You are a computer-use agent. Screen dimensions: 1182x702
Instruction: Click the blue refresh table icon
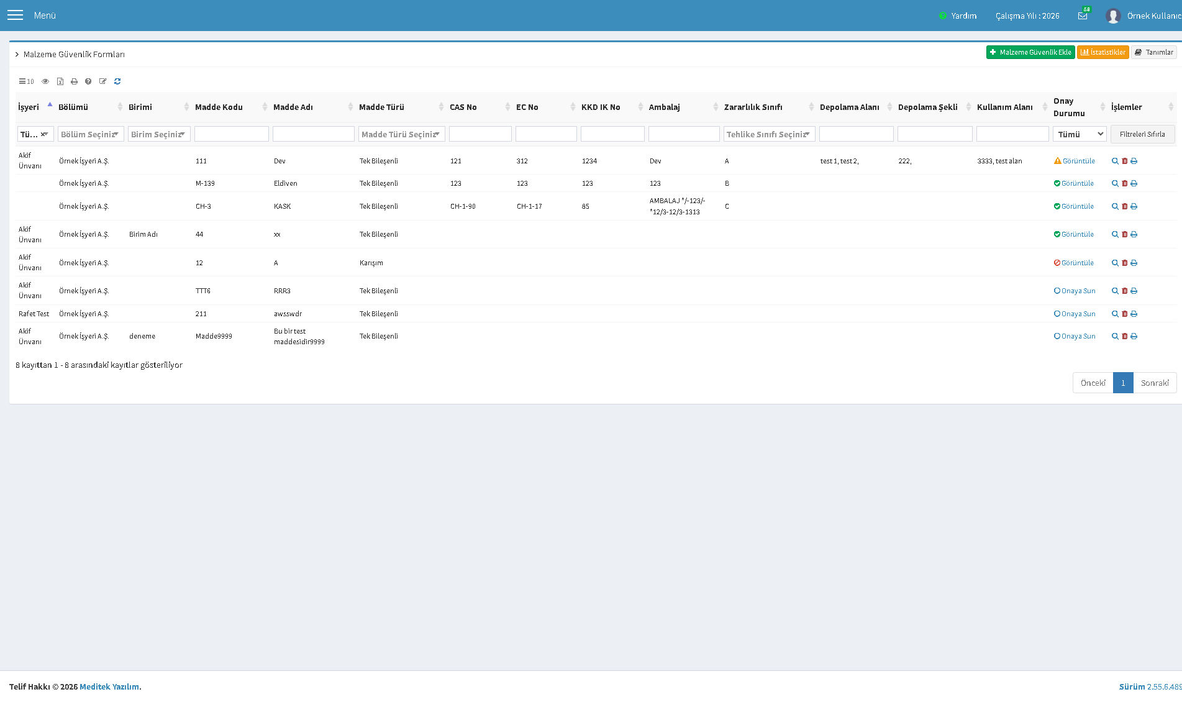117,81
